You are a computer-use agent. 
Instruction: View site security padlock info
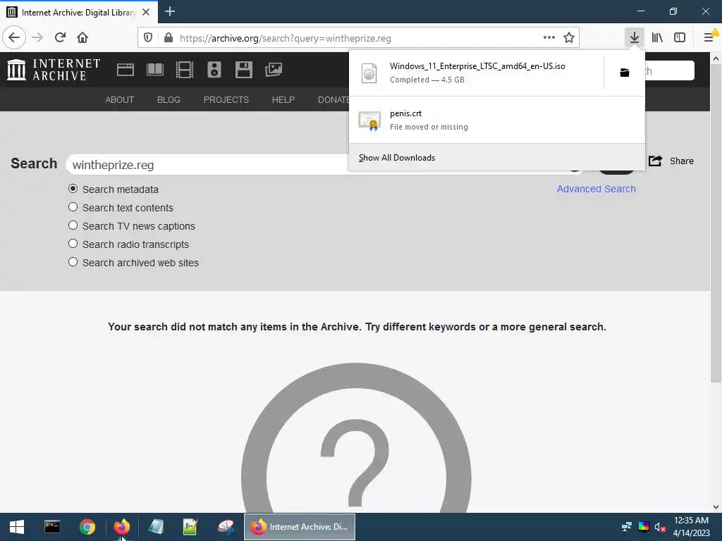[x=169, y=38]
